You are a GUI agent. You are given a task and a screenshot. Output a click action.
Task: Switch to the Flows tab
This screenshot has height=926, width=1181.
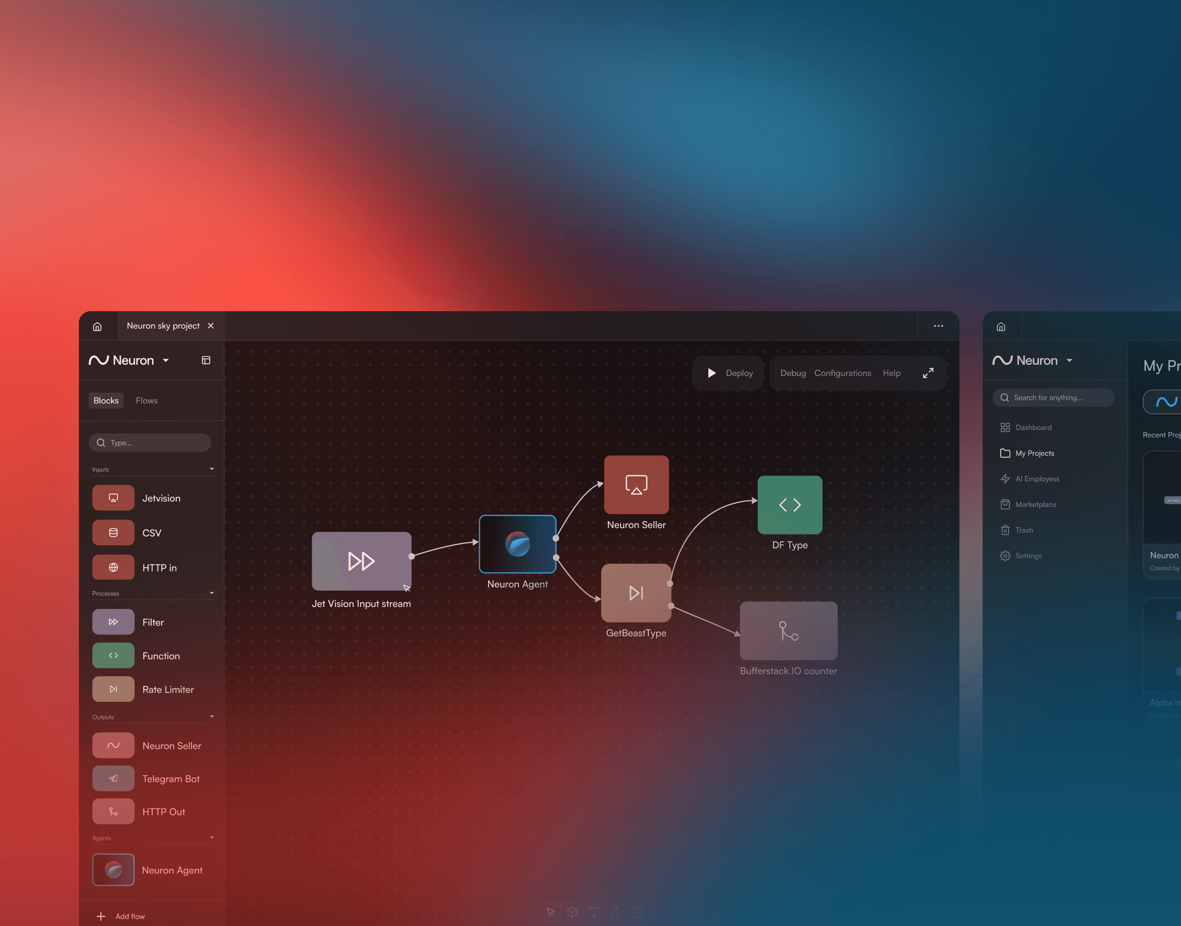[146, 401]
